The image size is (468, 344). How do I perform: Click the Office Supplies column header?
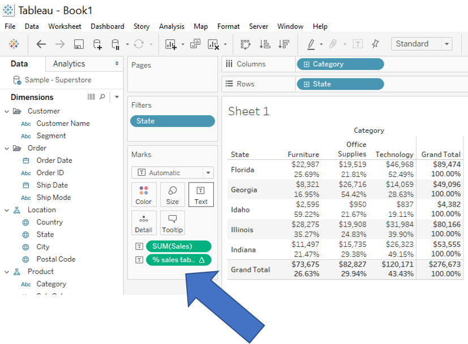(x=352, y=149)
